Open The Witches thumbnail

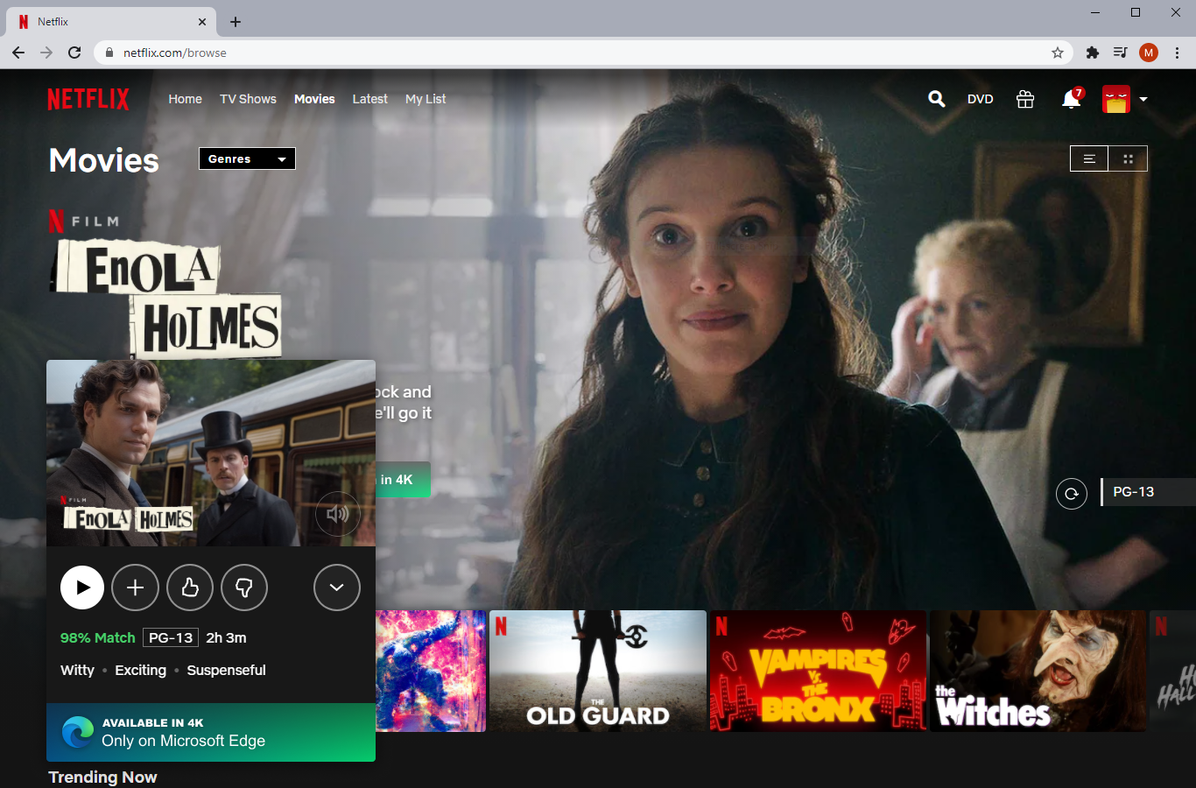point(1038,671)
